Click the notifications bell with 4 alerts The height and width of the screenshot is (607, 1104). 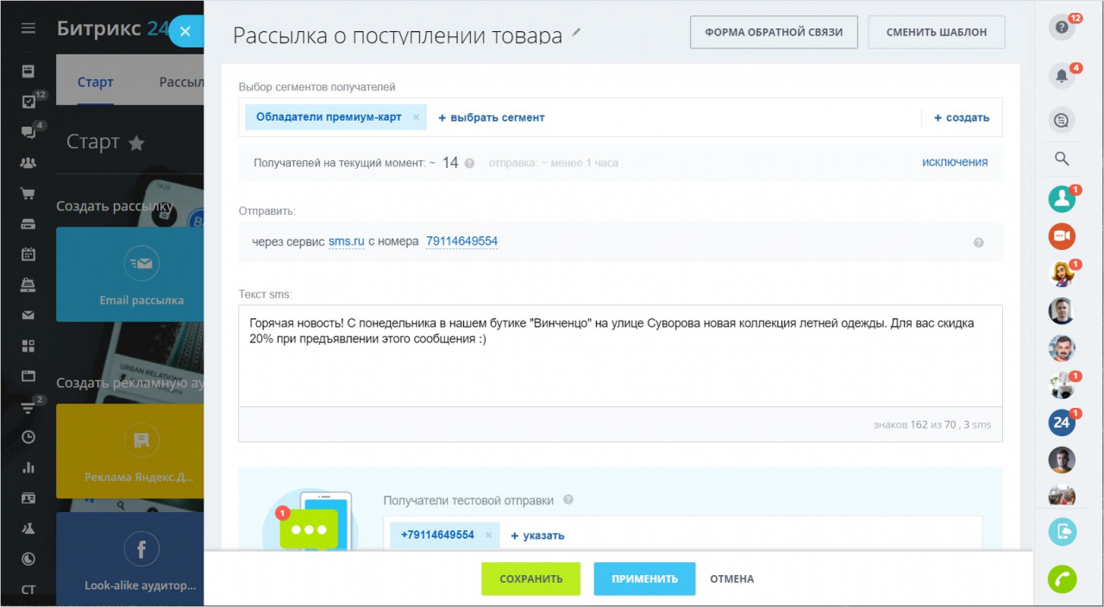[1062, 76]
